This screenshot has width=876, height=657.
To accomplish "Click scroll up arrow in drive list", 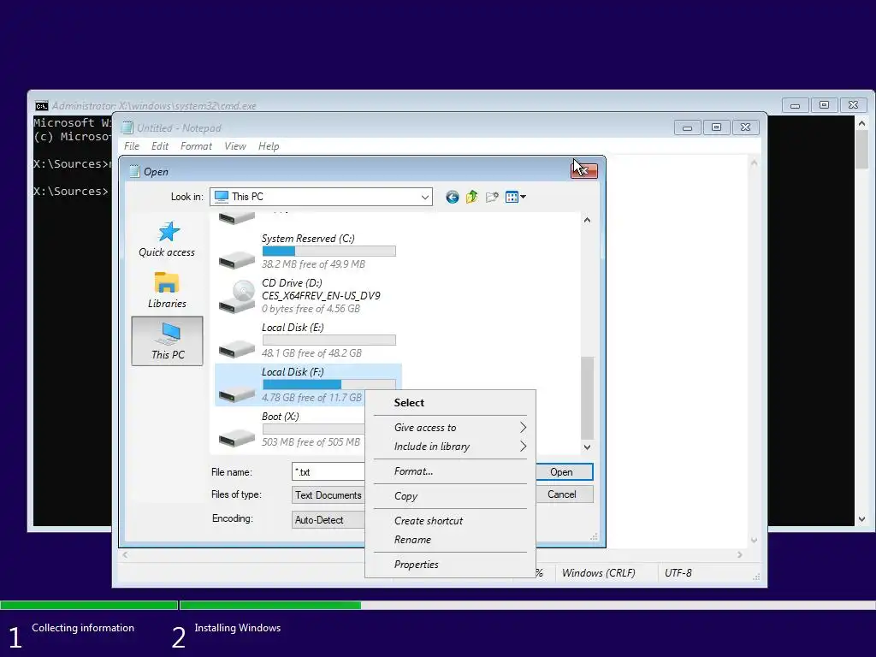I will (x=587, y=220).
